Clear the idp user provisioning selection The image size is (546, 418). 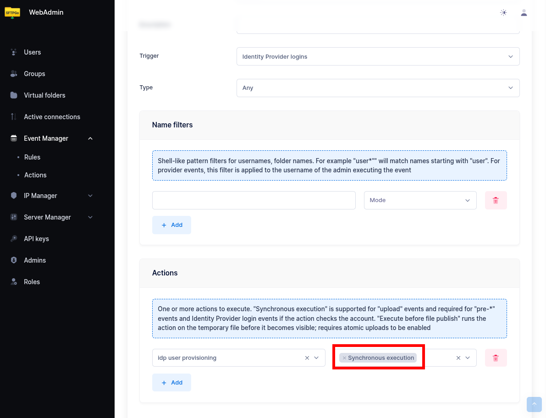[x=307, y=358]
